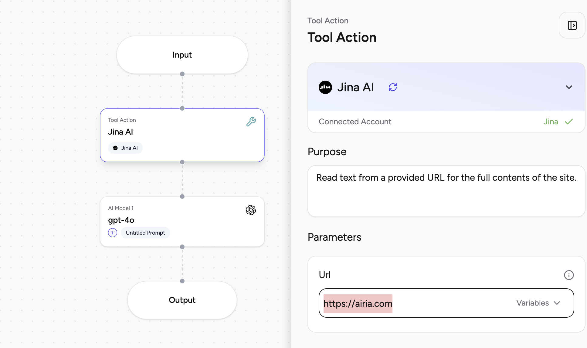This screenshot has height=348, width=587.
Task: Click the 'Url' parameter label
Action: (324, 275)
